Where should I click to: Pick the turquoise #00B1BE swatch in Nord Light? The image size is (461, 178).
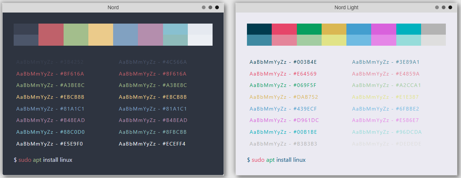409,29
